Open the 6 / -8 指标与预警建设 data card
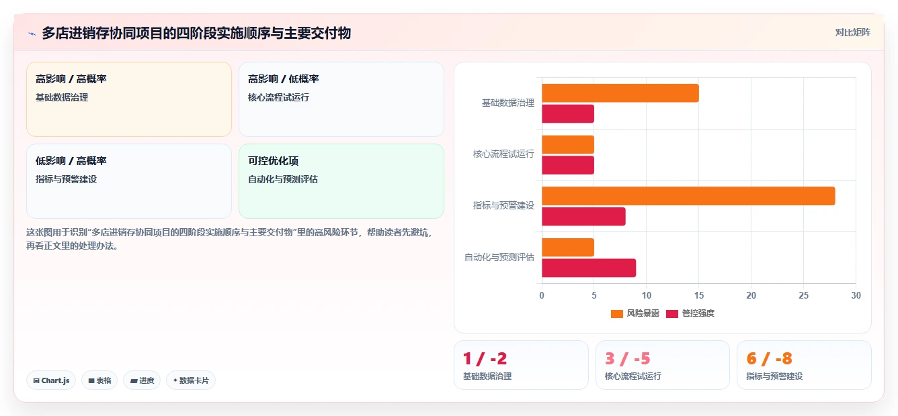 click(804, 365)
